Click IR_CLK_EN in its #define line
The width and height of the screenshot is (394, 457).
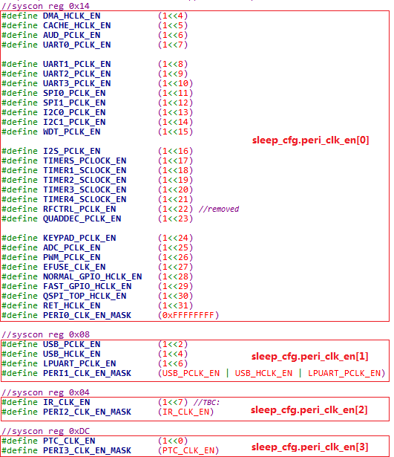click(67, 402)
